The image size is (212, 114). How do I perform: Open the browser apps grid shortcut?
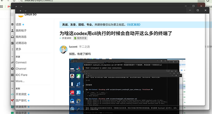click(x=2, y=7)
